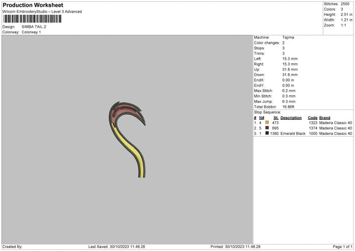
Task: Click the Total Bobbin value '16.86ft'
Action: [289, 107]
